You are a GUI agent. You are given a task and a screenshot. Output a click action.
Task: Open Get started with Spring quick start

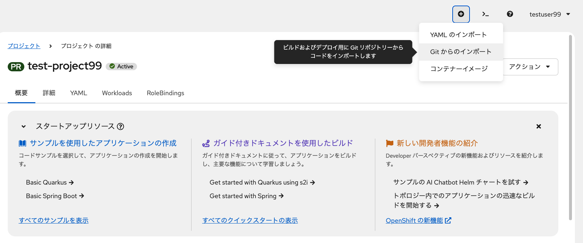tap(247, 196)
